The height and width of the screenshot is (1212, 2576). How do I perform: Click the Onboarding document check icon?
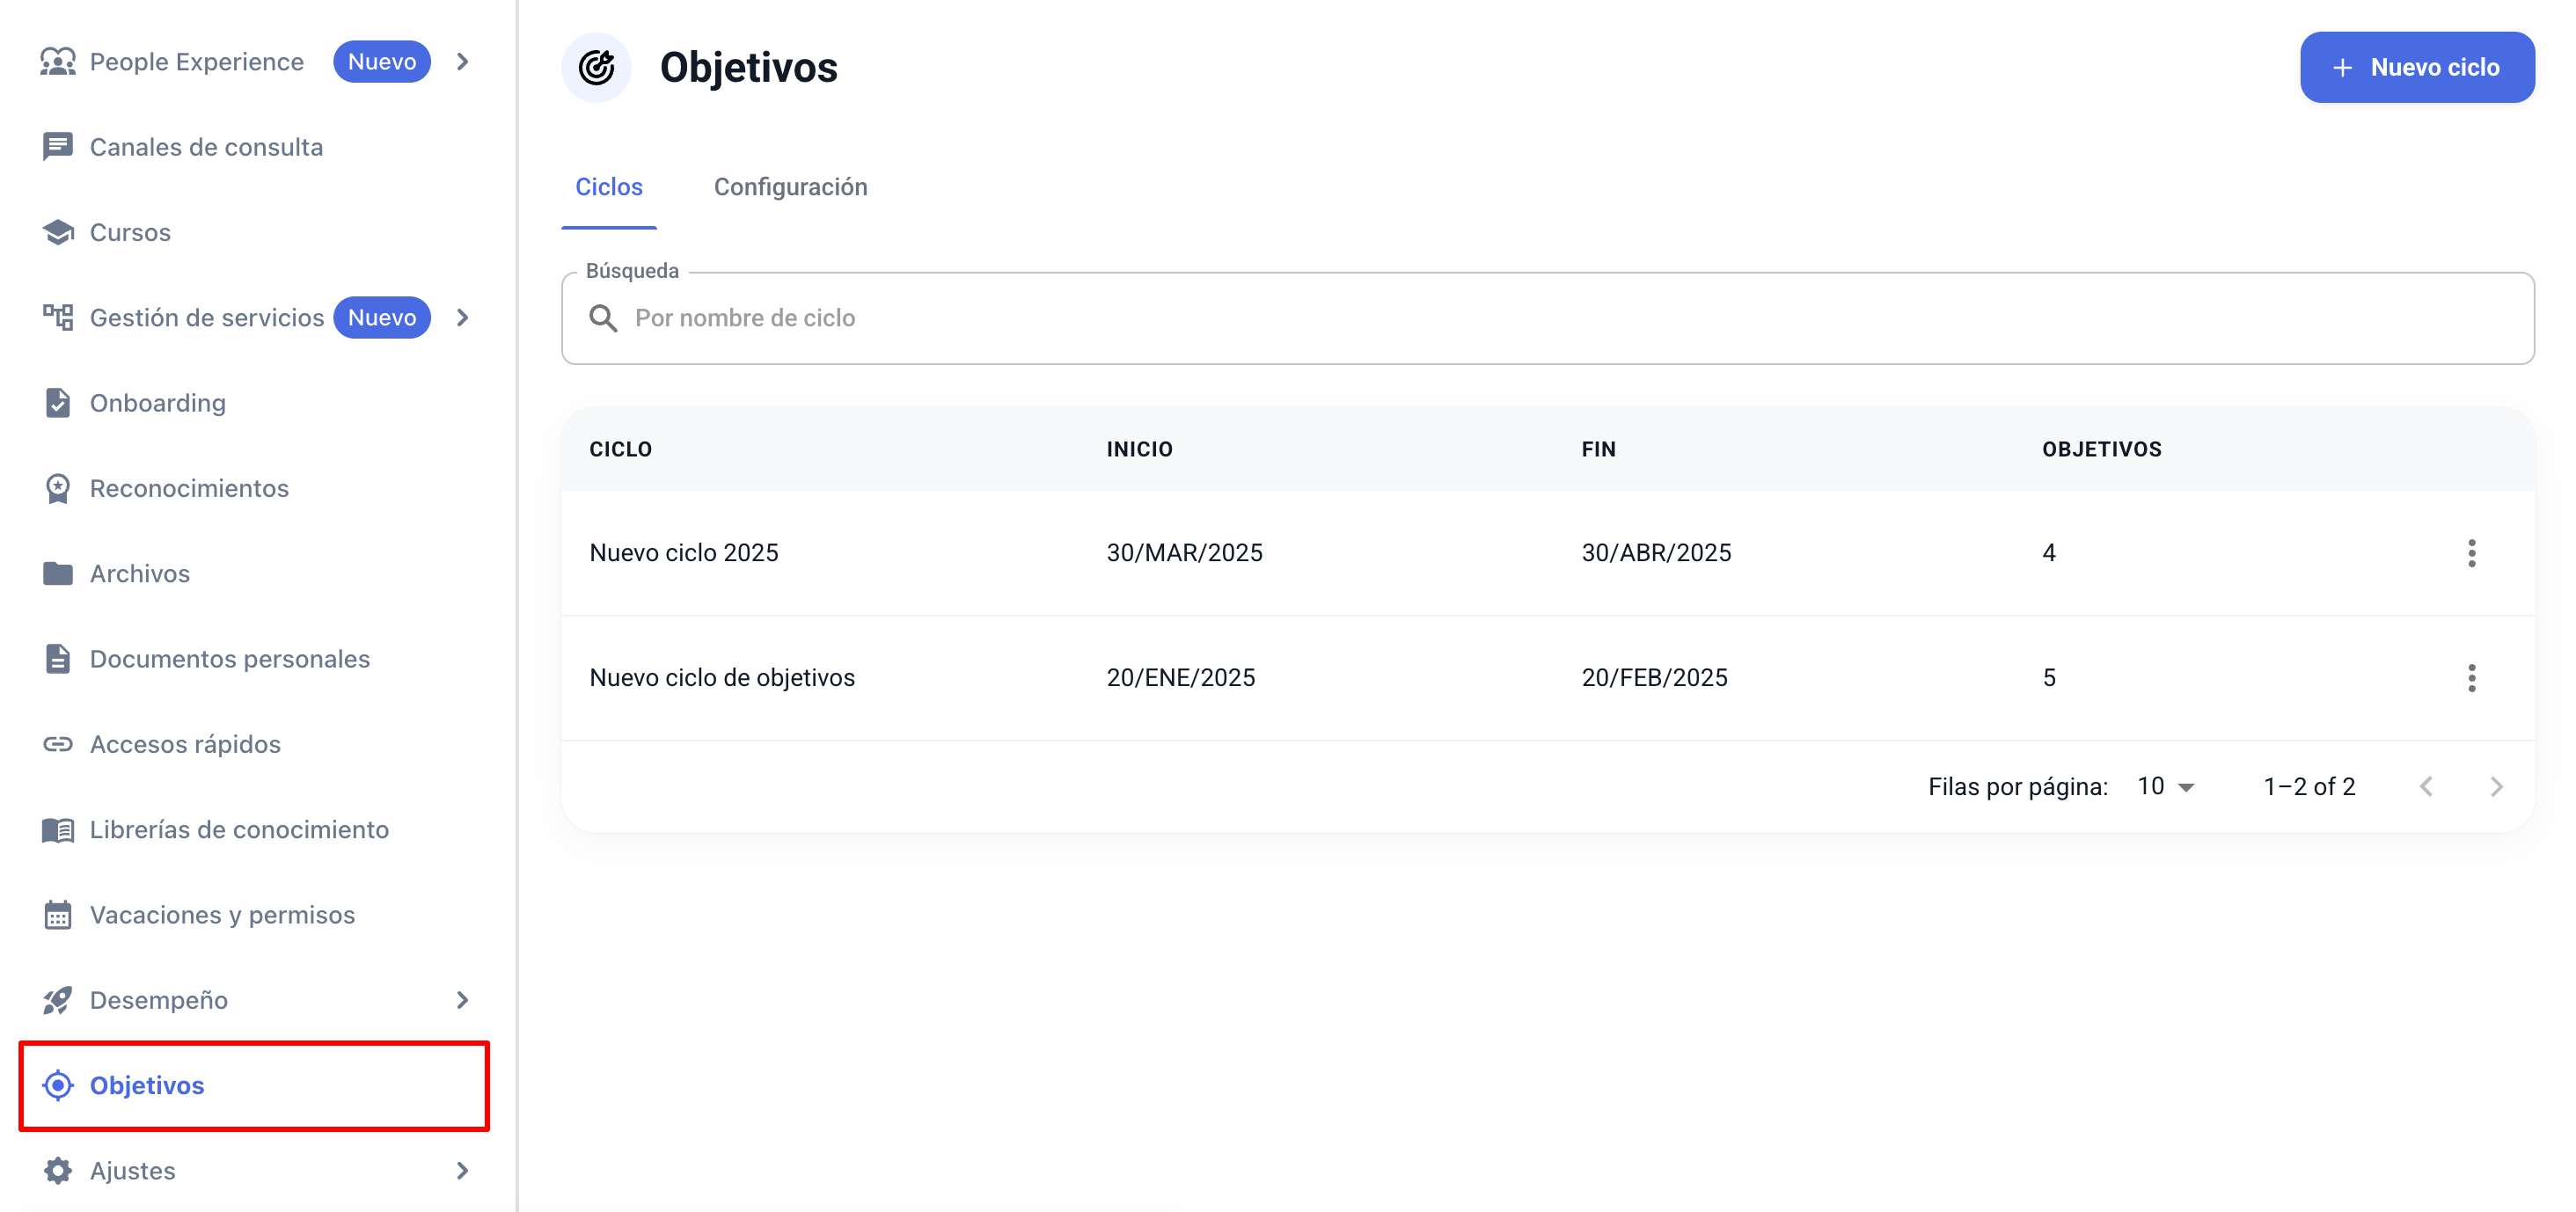[58, 403]
